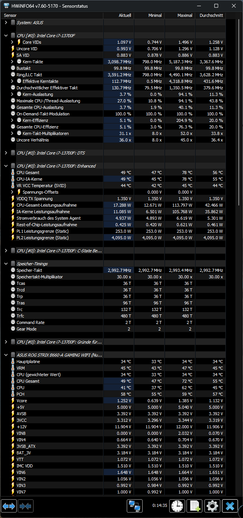Expand the C-State group
The height and width of the screenshot is (518, 243).
(6, 251)
